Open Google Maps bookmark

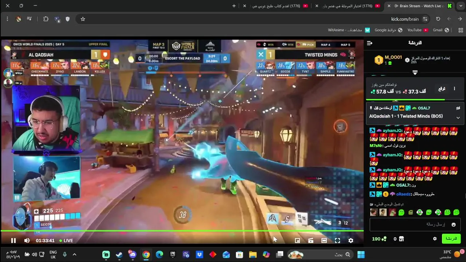click(388, 30)
